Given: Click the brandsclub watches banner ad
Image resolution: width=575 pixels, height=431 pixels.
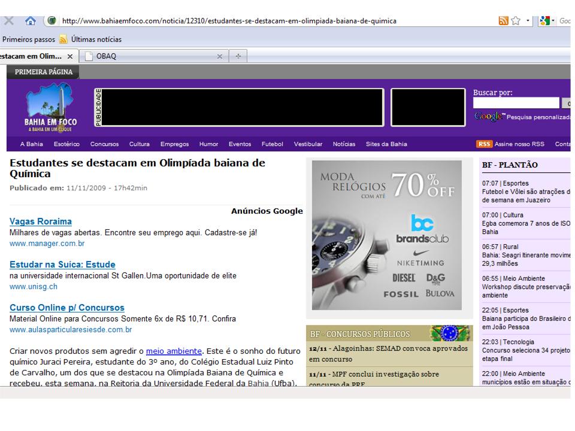Looking at the screenshot, I should (386, 235).
